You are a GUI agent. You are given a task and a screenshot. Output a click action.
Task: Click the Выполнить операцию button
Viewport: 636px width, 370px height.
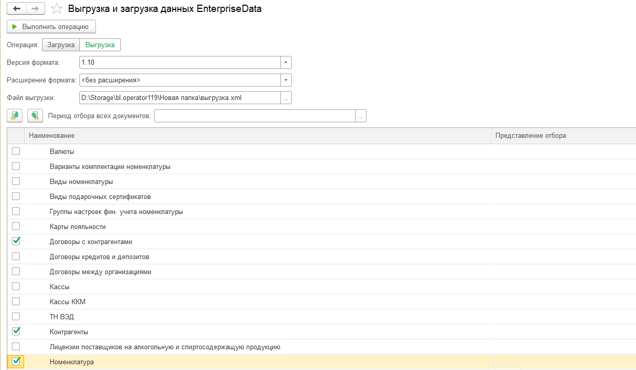(x=51, y=26)
